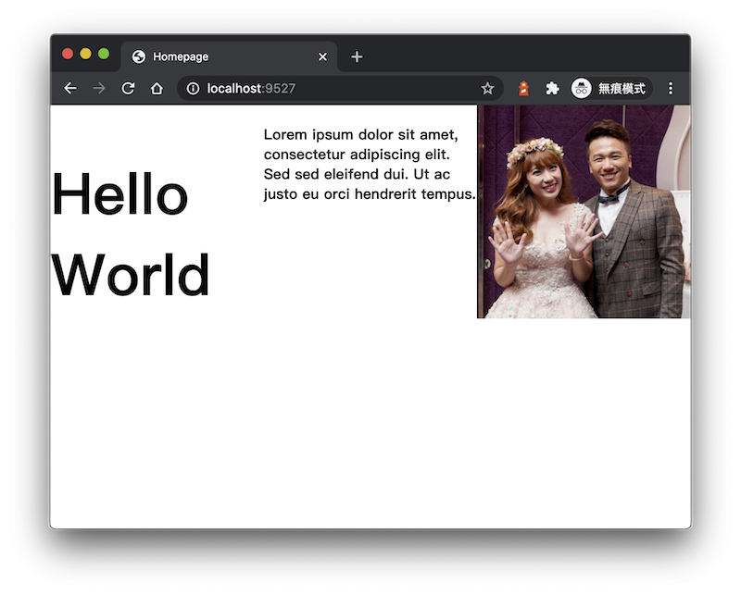This screenshot has height=595, width=741.
Task: Minimize window with the yellow button
Action: [x=85, y=54]
